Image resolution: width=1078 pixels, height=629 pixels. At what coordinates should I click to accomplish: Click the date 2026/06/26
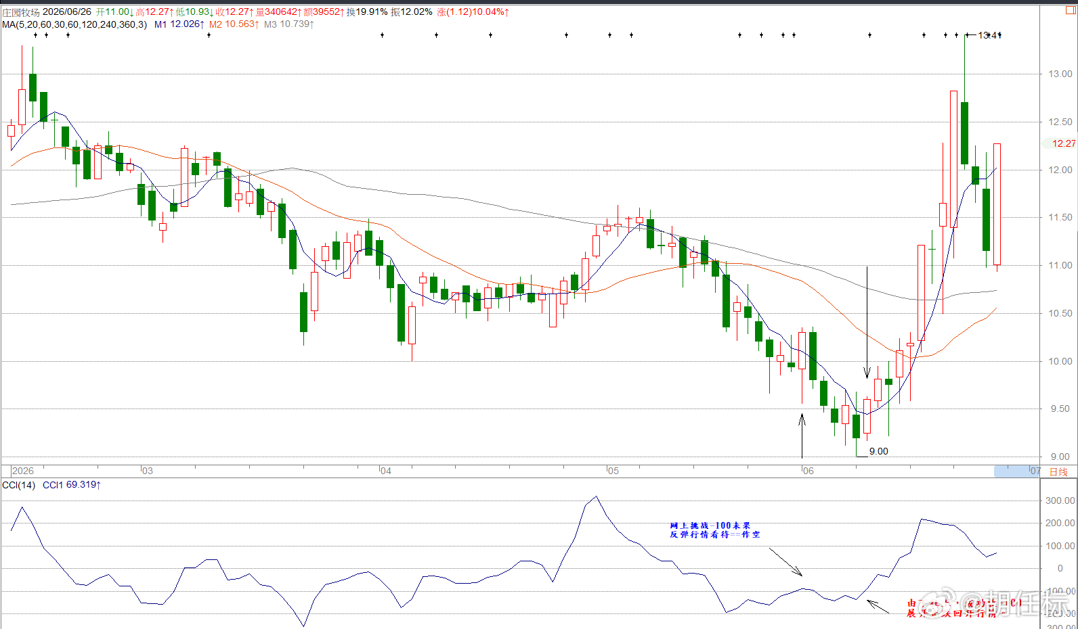click(67, 12)
